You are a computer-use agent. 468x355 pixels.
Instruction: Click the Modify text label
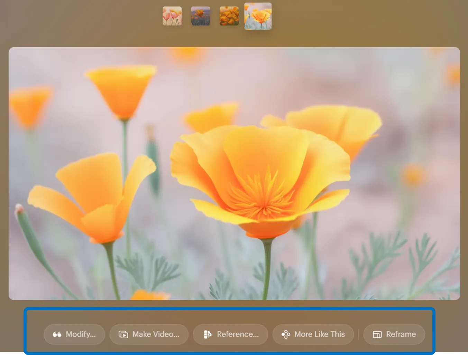point(80,334)
